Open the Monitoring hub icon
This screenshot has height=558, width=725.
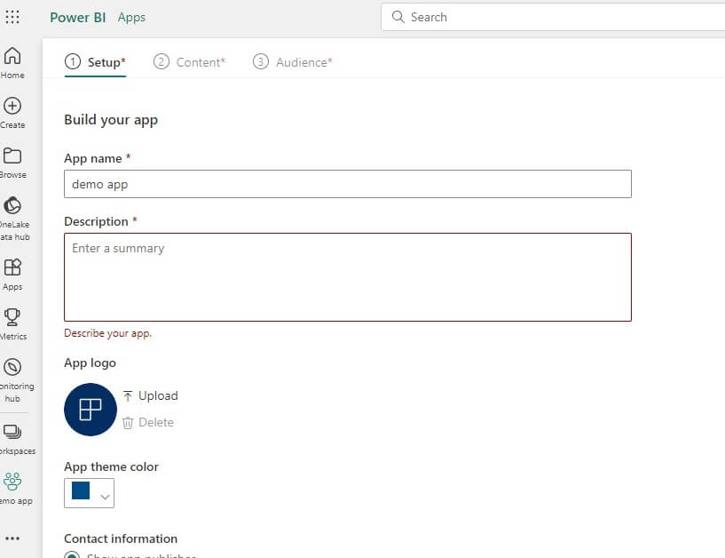(12, 367)
